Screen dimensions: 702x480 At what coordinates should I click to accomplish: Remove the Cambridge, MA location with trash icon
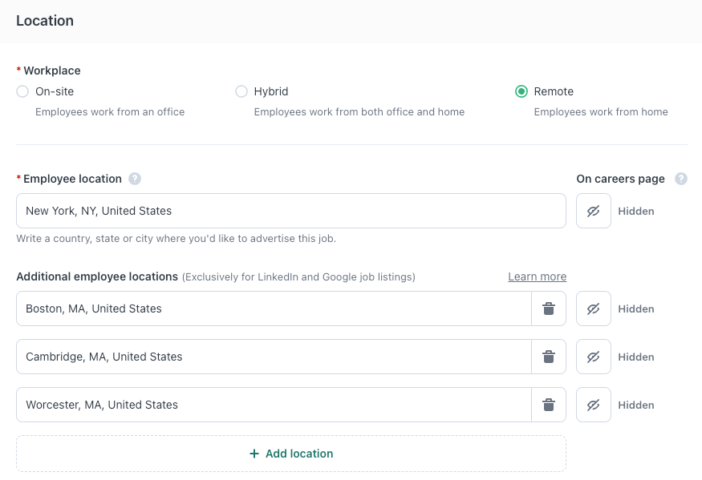(x=549, y=357)
